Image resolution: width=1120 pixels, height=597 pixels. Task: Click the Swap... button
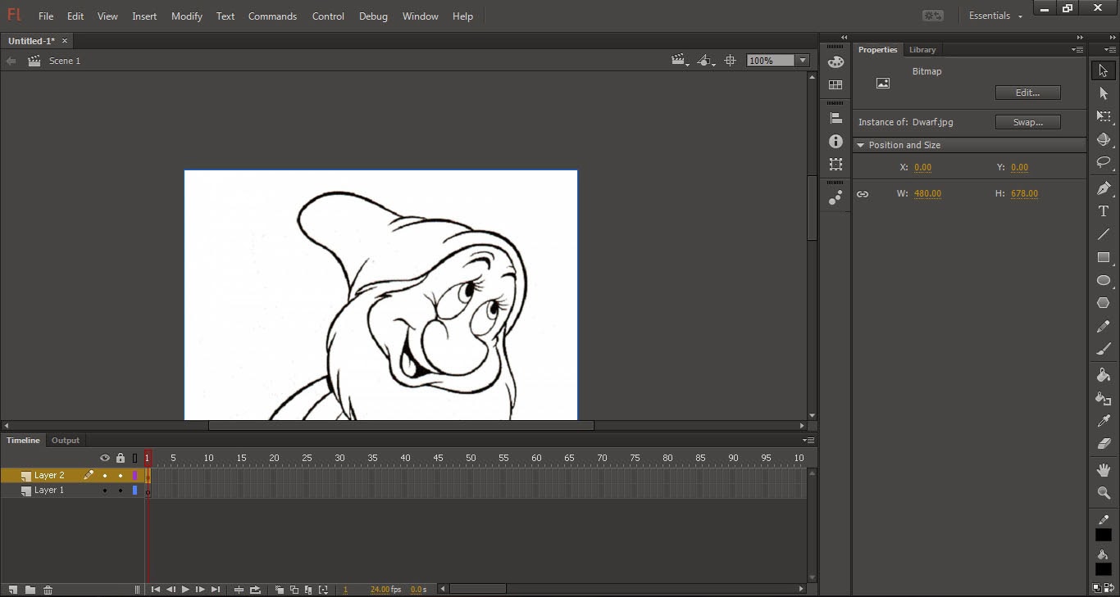[x=1027, y=122]
